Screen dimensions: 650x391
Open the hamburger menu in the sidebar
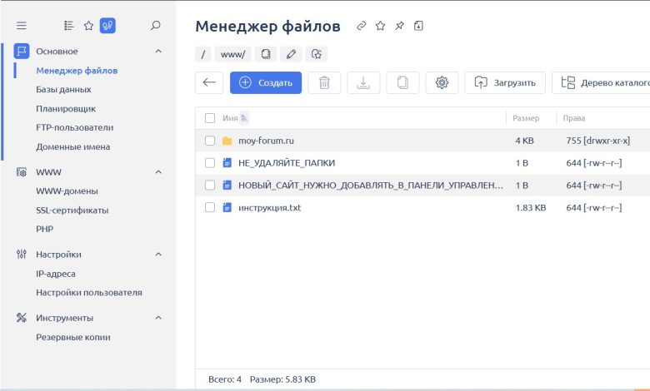(22, 26)
